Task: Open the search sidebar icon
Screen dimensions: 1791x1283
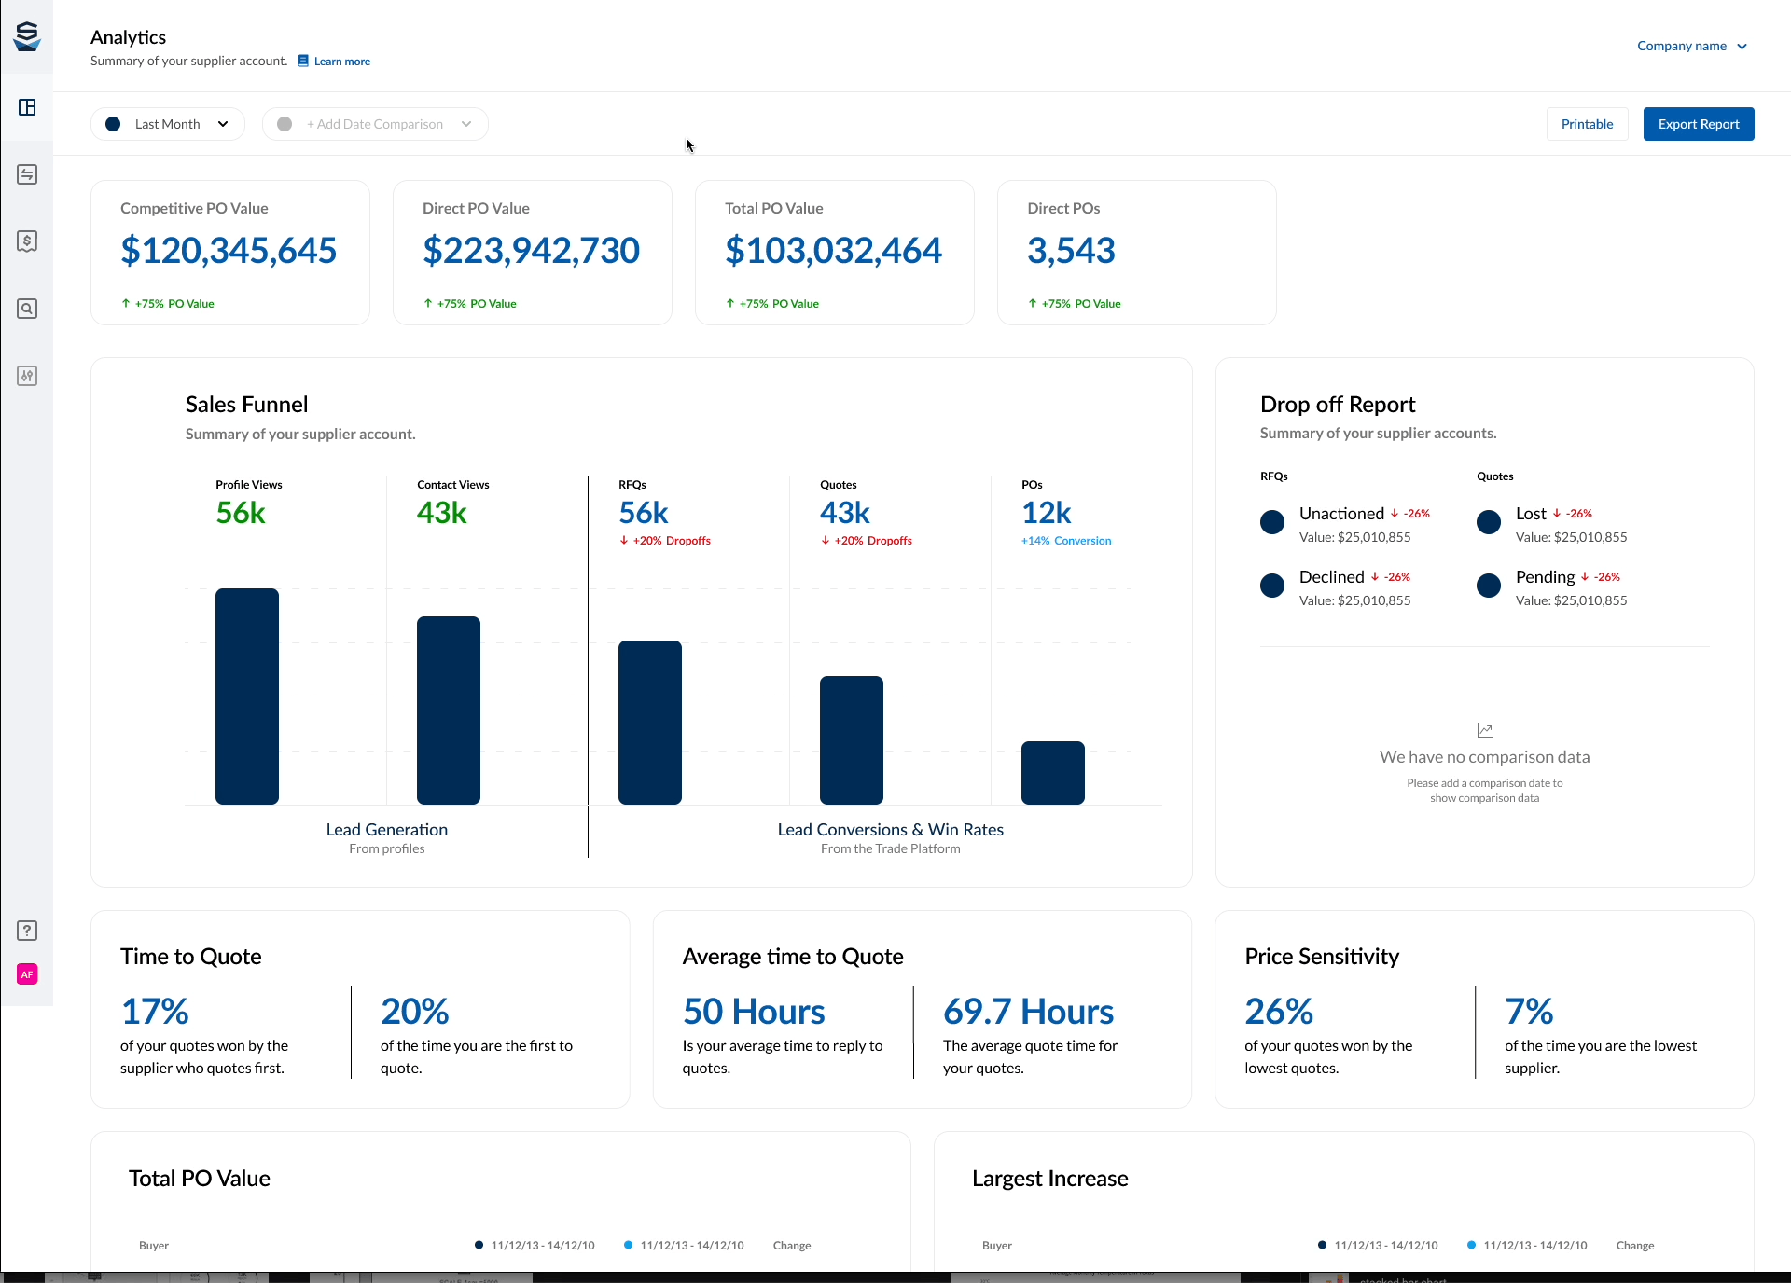Action: (x=27, y=309)
